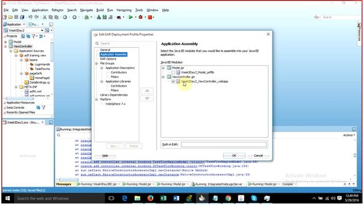Click the Forward navigation circle icon
The height and width of the screenshot is (205, 364).
coord(75,17)
